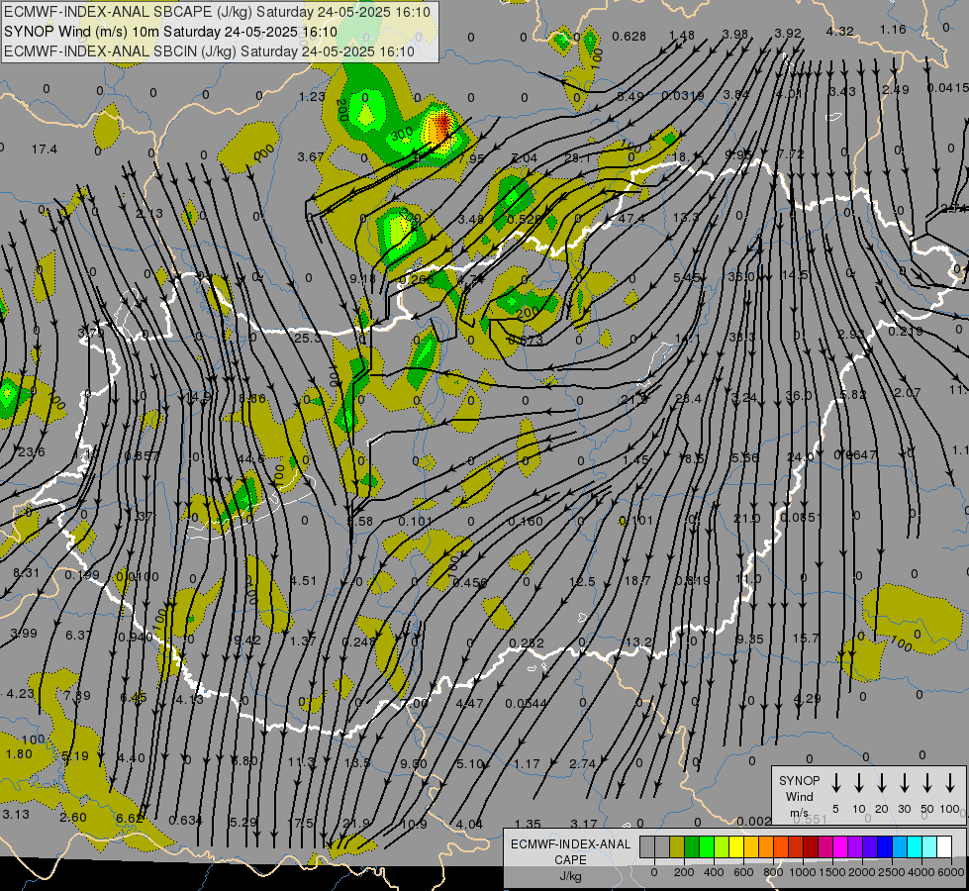Click the grid value '8.31' on the map

pyautogui.click(x=26, y=573)
